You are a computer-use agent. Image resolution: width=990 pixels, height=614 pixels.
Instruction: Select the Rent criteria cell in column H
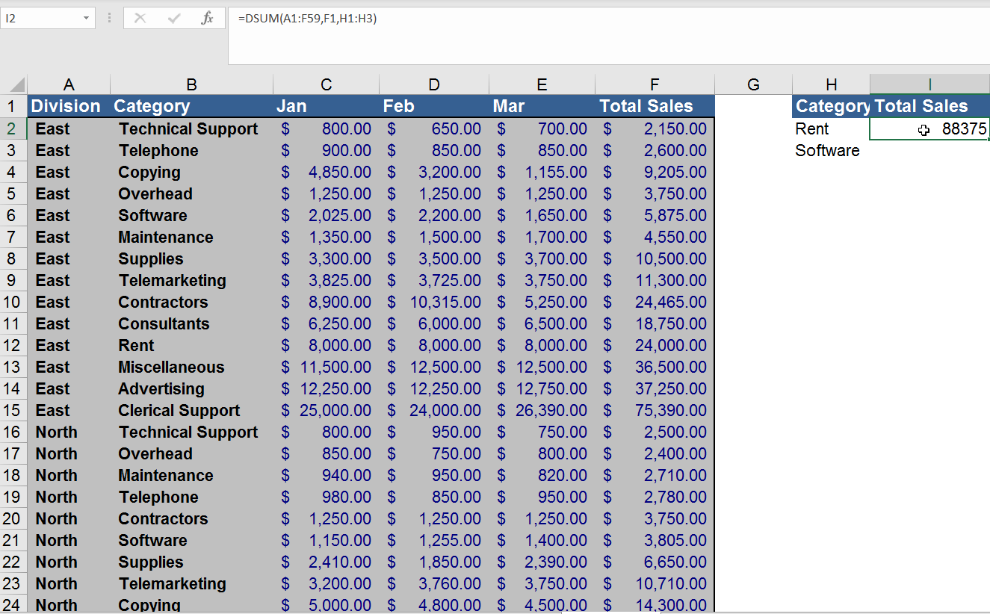coord(831,129)
